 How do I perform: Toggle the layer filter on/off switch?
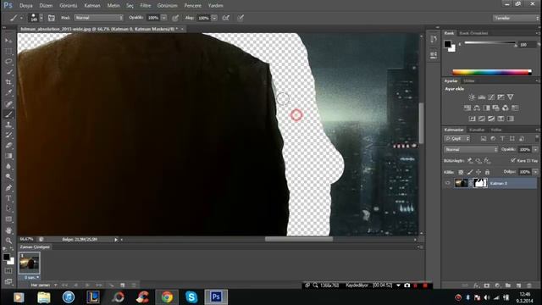coord(537,138)
